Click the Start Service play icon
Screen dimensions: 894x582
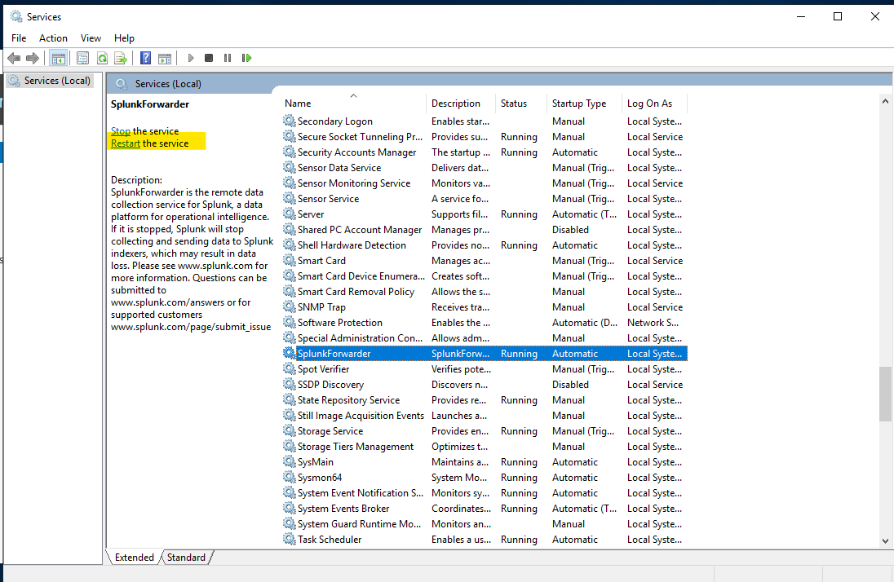click(x=190, y=58)
